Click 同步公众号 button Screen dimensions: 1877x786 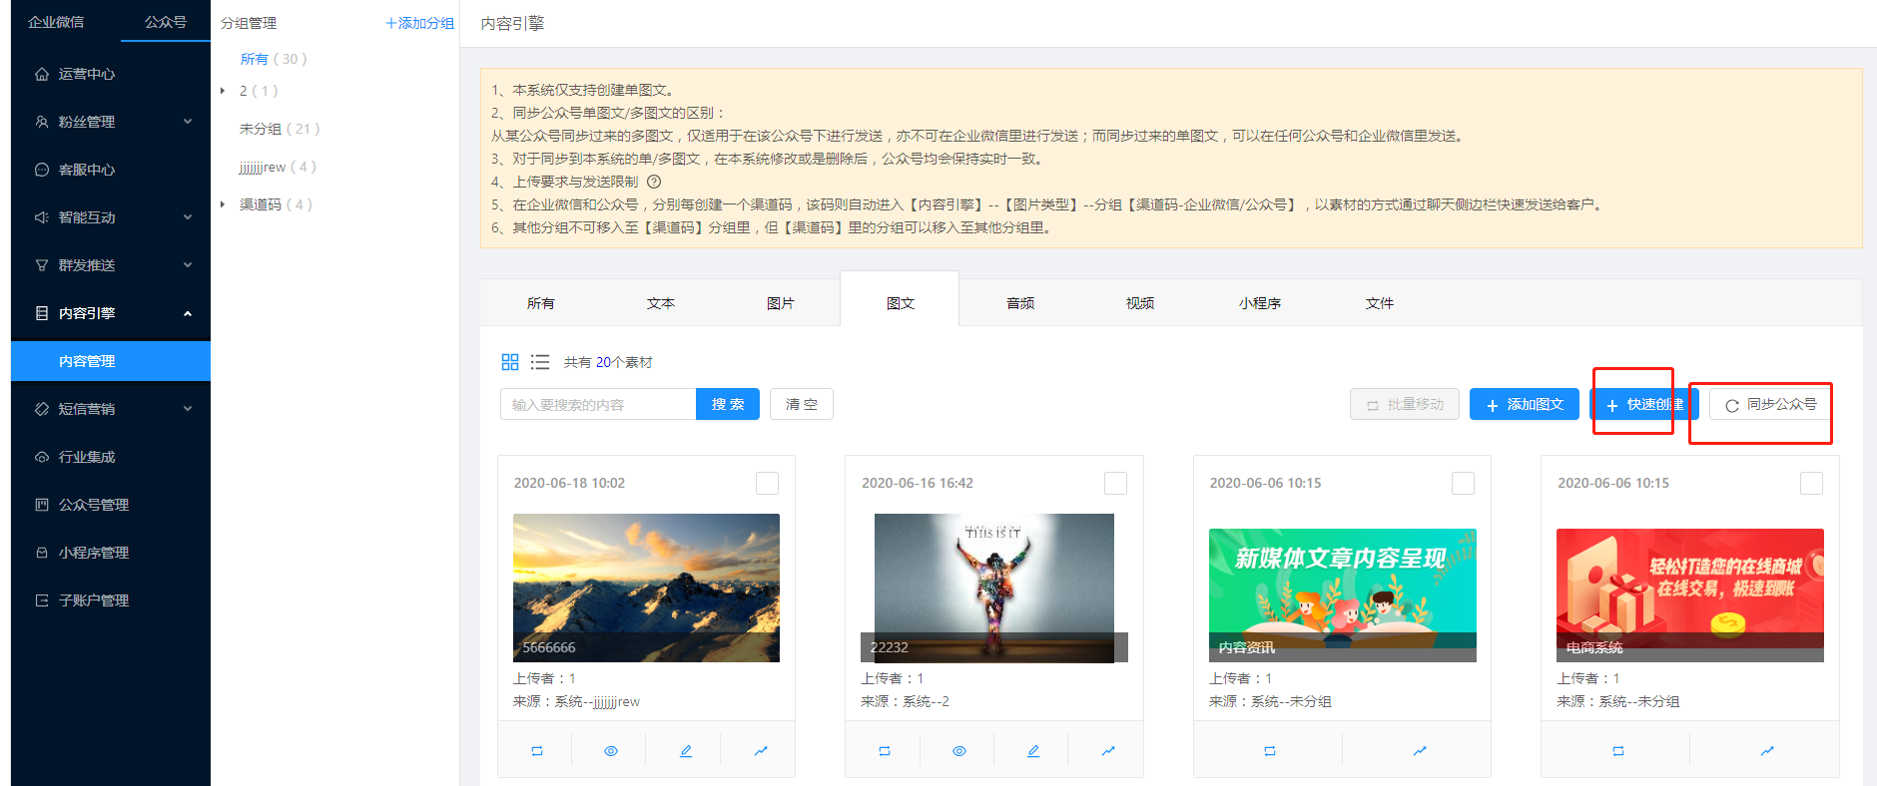tap(1770, 404)
